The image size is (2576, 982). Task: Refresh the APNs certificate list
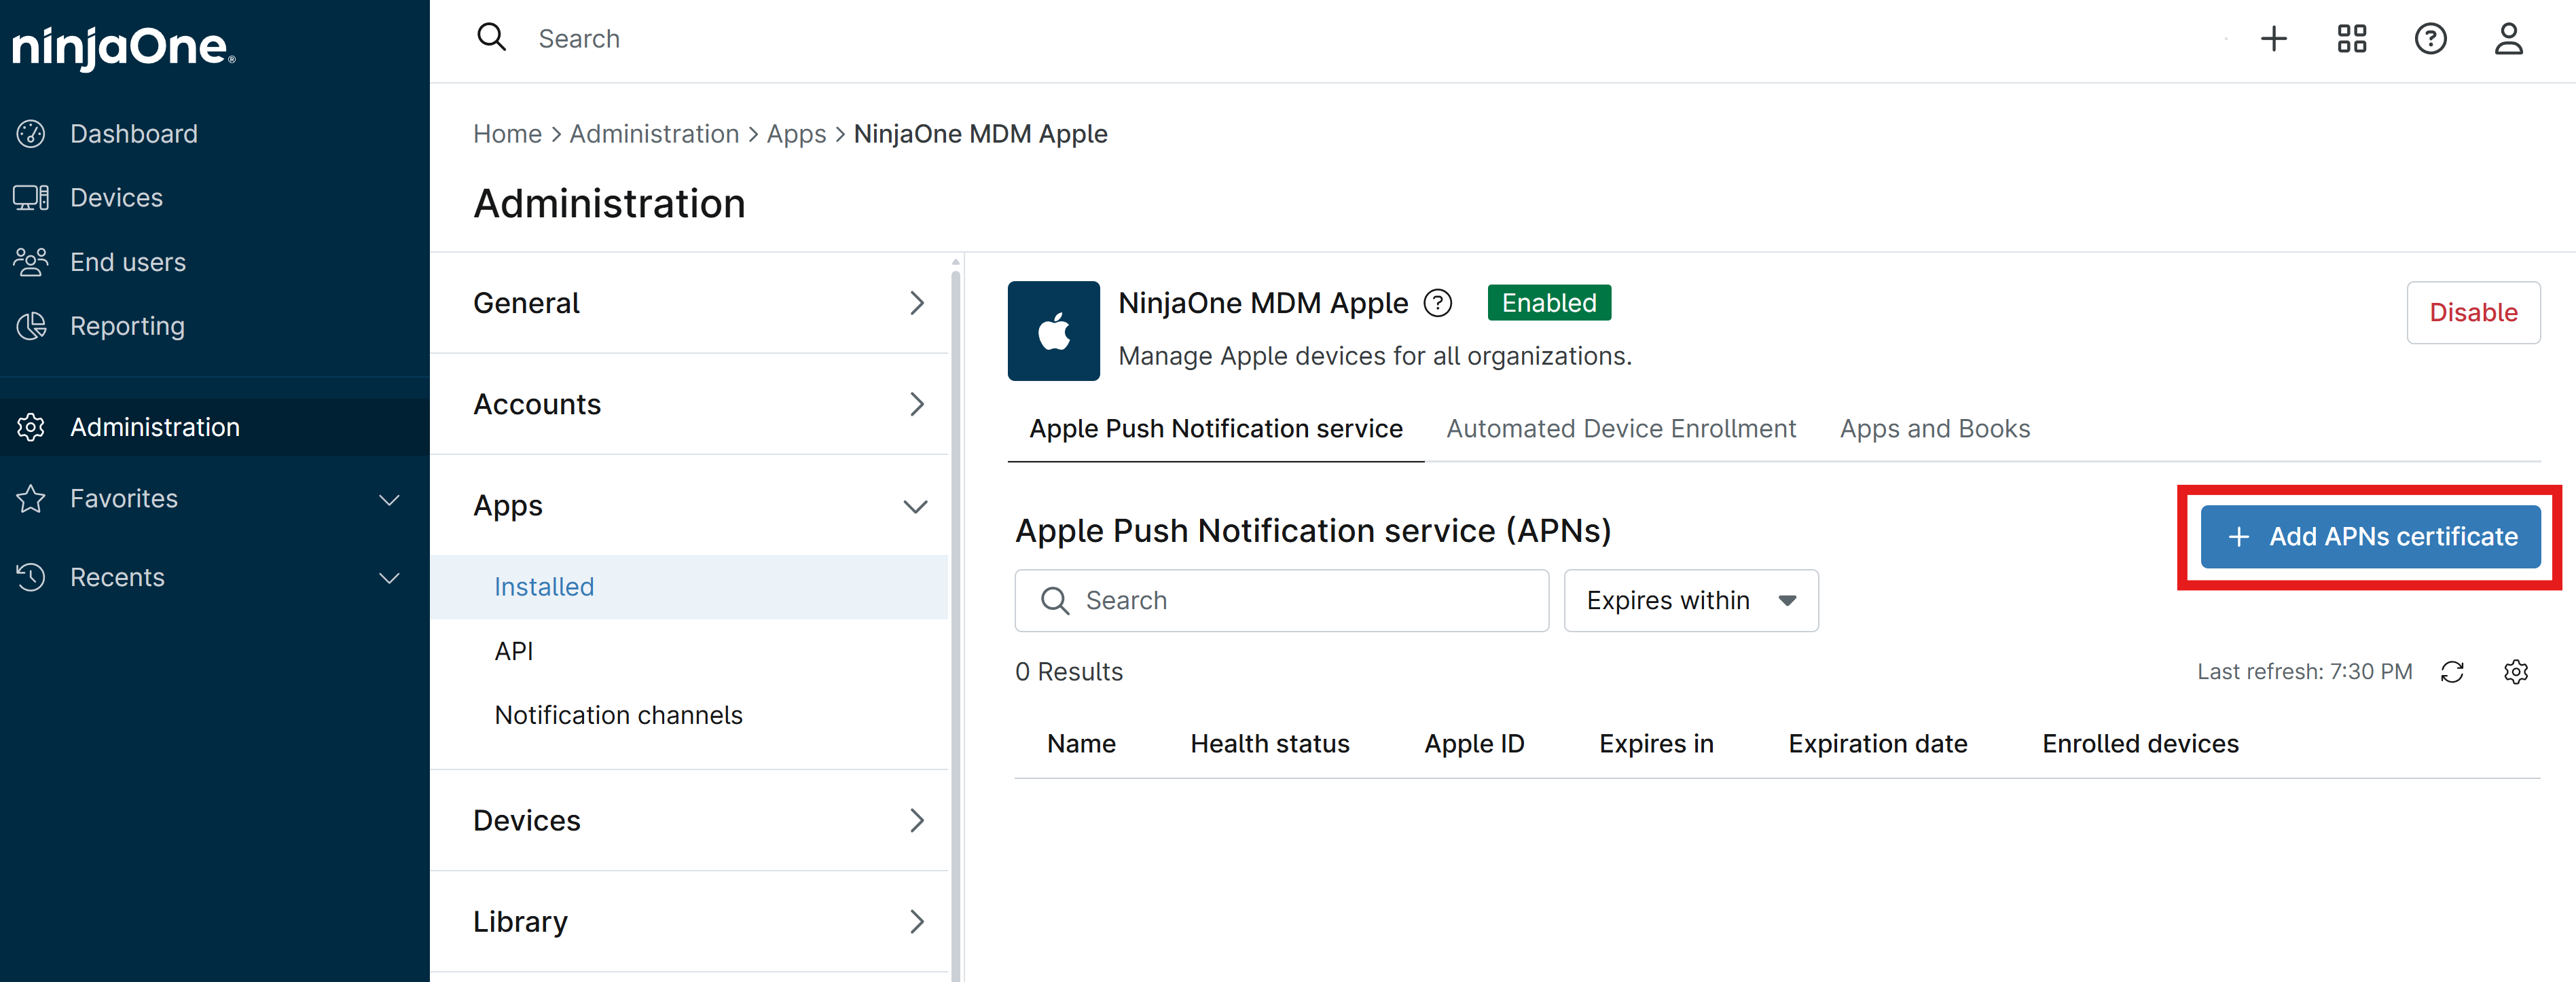pyautogui.click(x=2452, y=672)
